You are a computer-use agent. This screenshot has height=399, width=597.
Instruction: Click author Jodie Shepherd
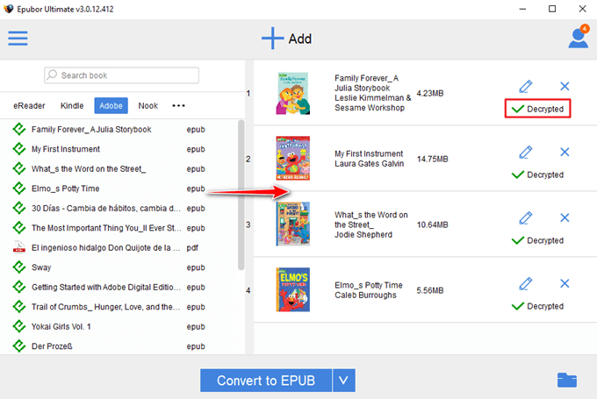click(363, 235)
